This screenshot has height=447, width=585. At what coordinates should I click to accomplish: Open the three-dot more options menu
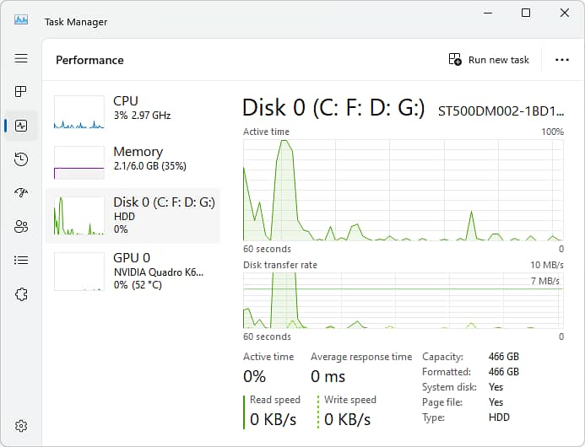(562, 60)
